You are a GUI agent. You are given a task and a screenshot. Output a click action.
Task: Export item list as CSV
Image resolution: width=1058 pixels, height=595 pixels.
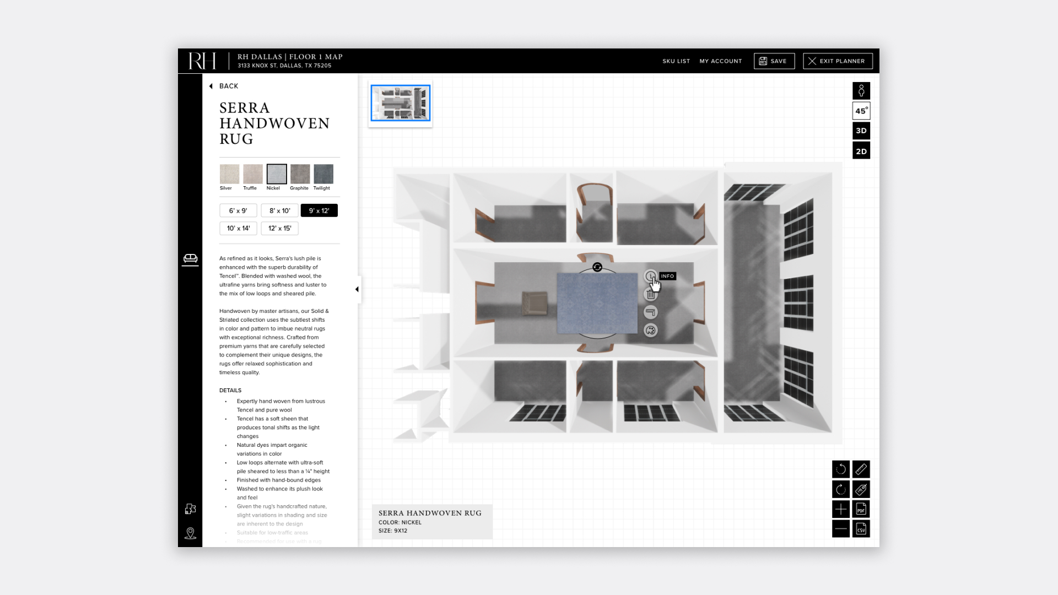[x=861, y=529]
